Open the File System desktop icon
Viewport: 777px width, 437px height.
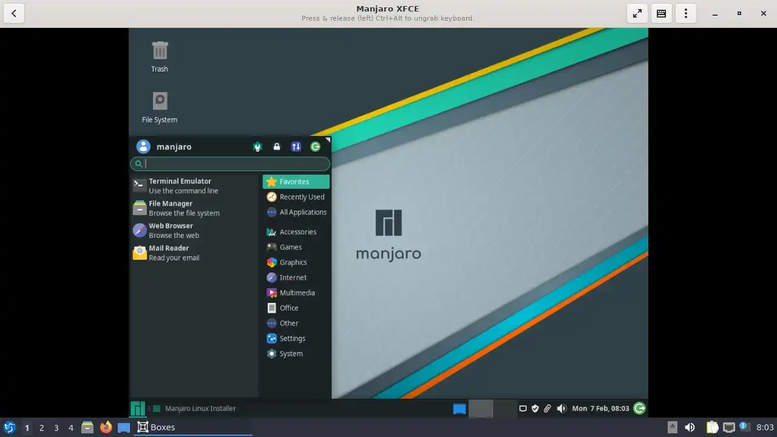[x=160, y=107]
